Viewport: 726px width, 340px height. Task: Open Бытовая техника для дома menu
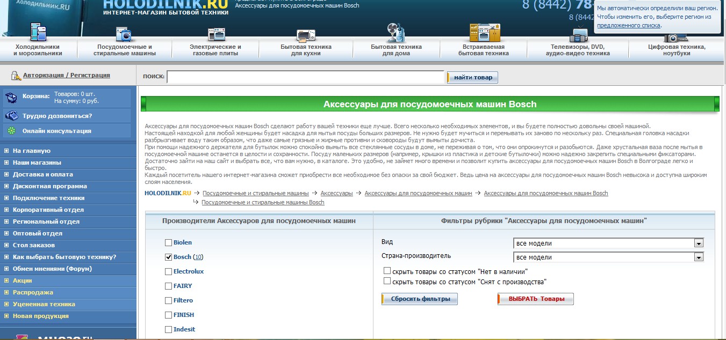[397, 50]
